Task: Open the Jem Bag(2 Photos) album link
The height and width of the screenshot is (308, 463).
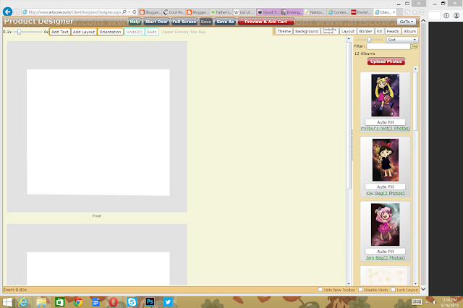Action: pyautogui.click(x=385, y=257)
